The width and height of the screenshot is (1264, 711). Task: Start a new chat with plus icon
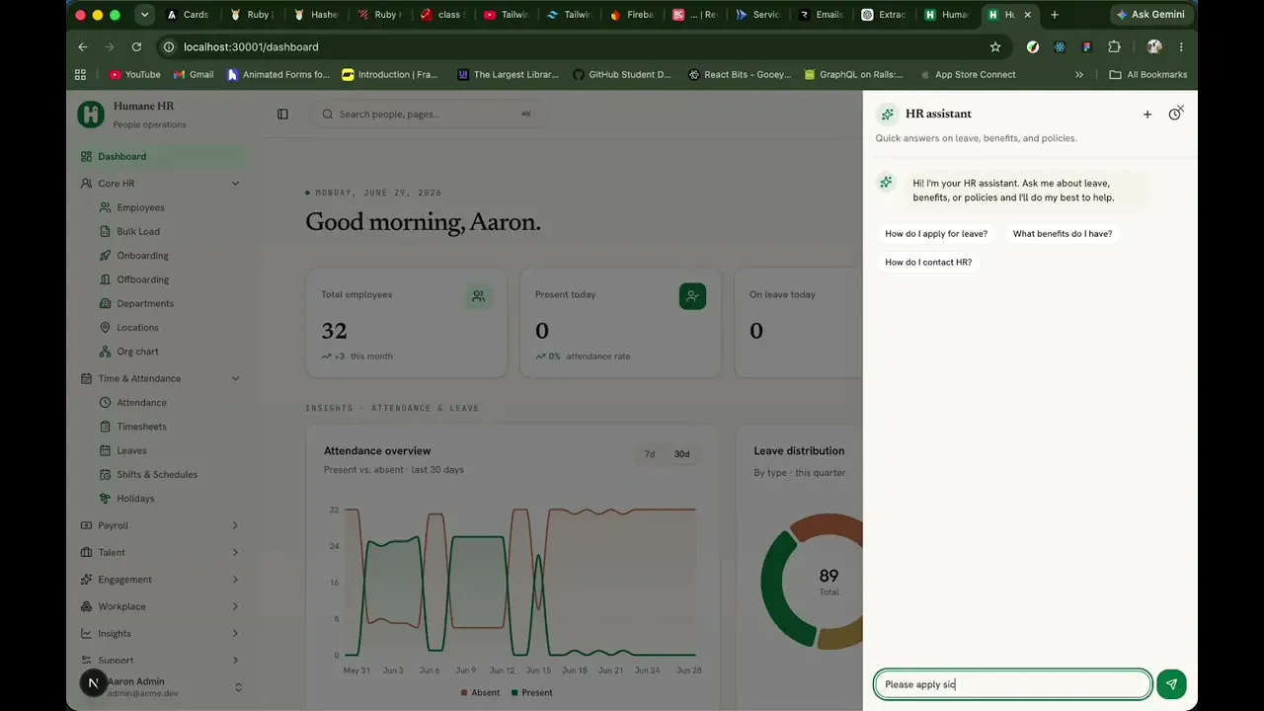(x=1147, y=115)
